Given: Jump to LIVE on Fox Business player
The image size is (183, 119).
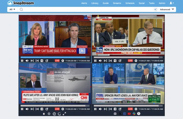Looking at the screenshot, I should 130,109.
